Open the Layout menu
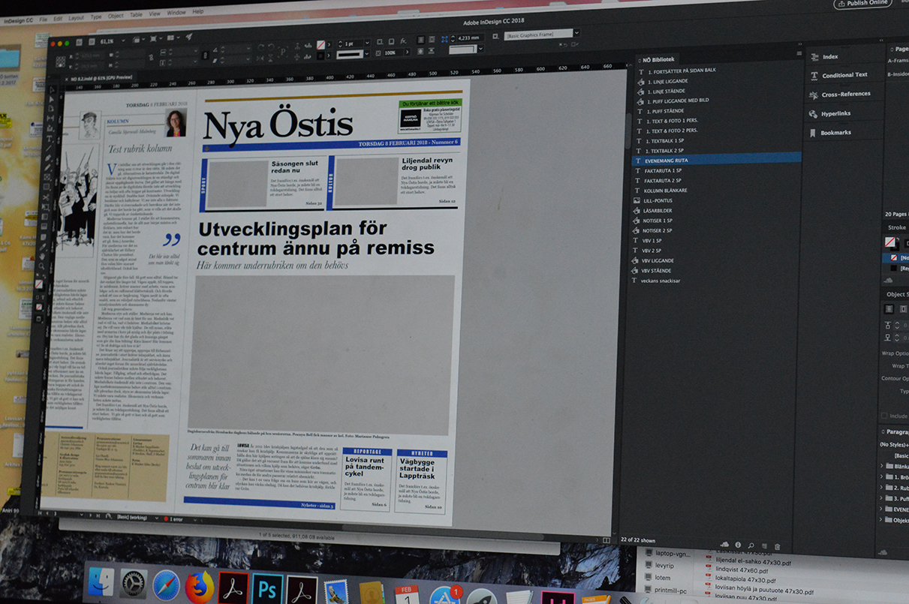 pyautogui.click(x=76, y=17)
